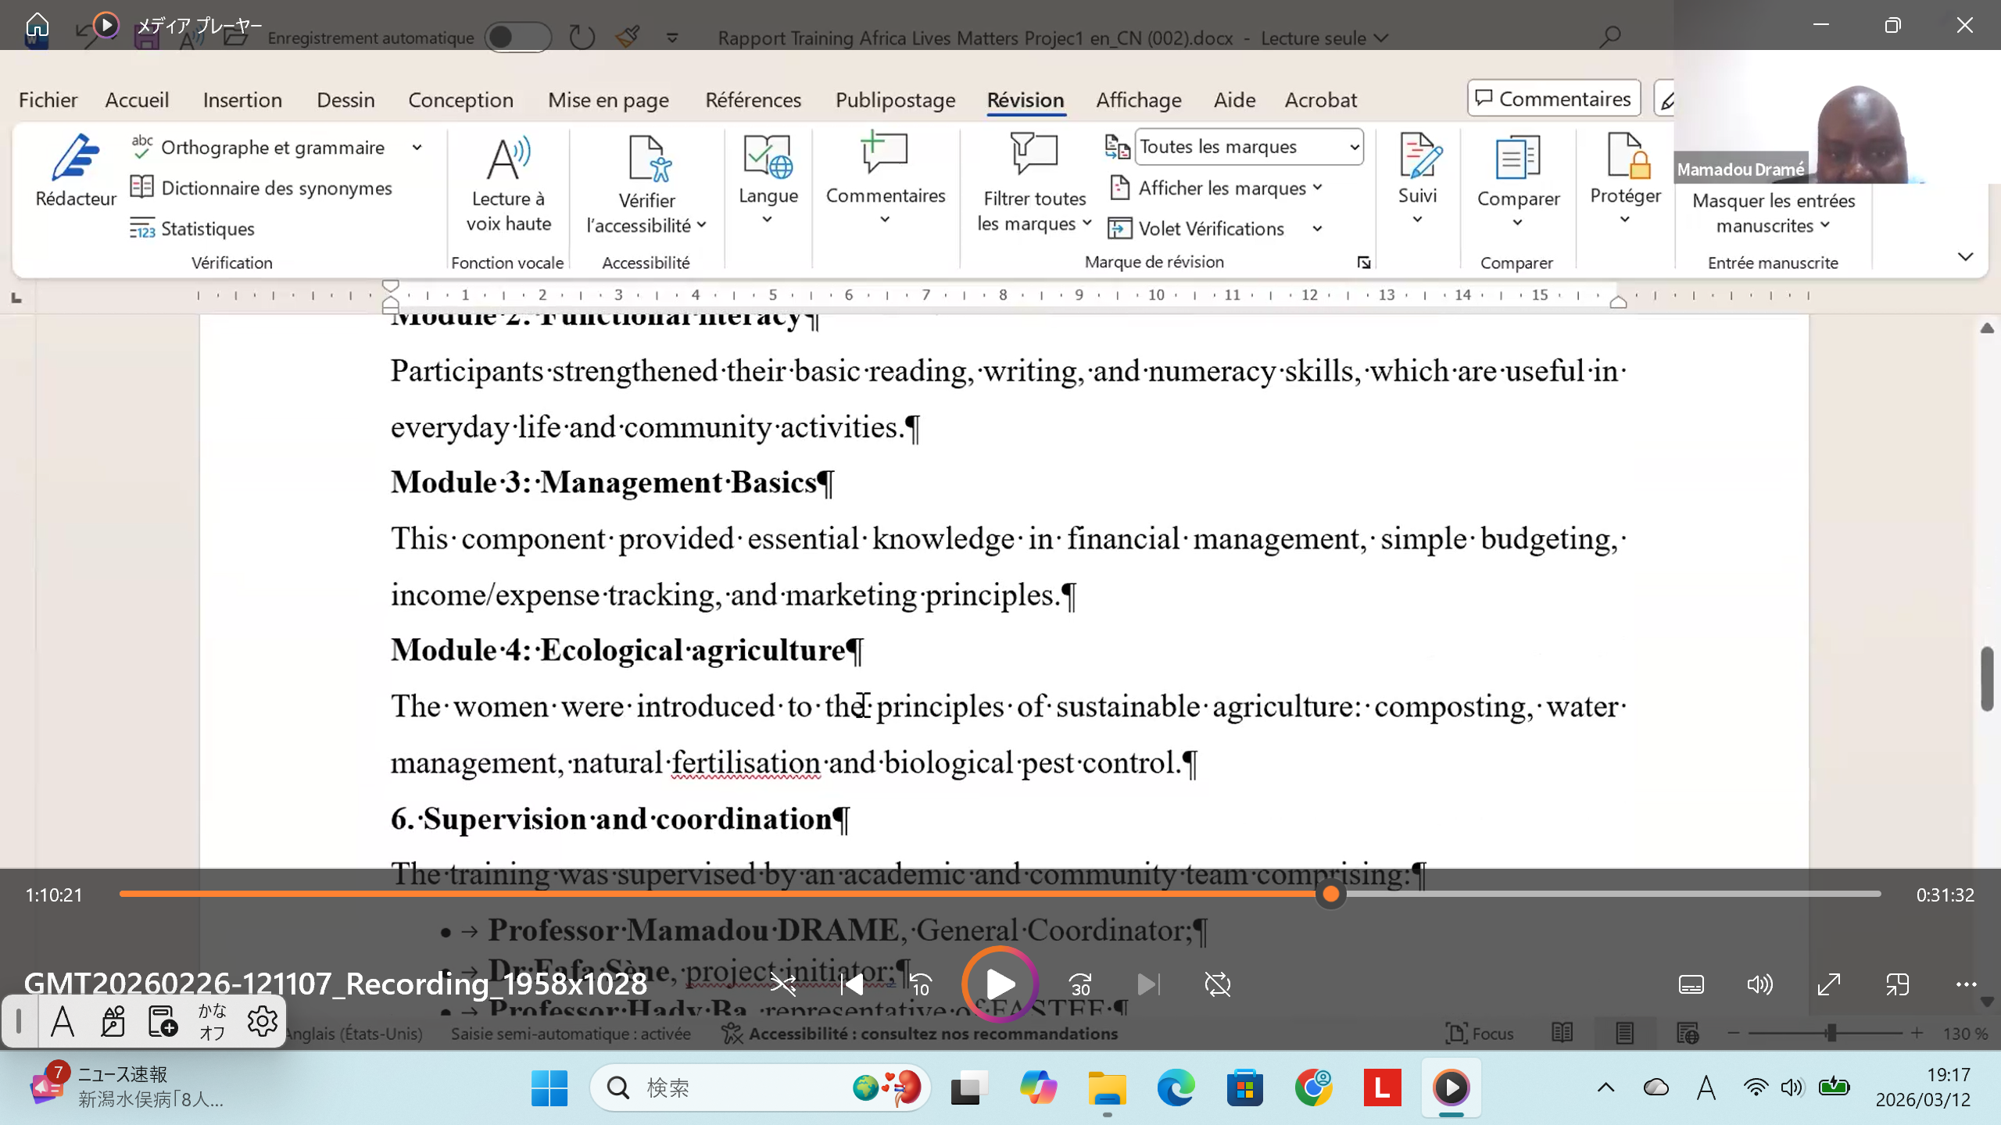Toggle Enregistrement automatique switch
This screenshot has width=2001, height=1125.
pos(517,37)
